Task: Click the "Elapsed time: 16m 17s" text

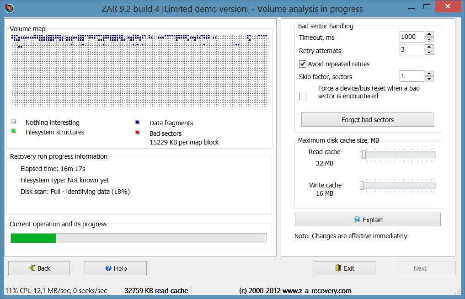Action: (x=53, y=169)
